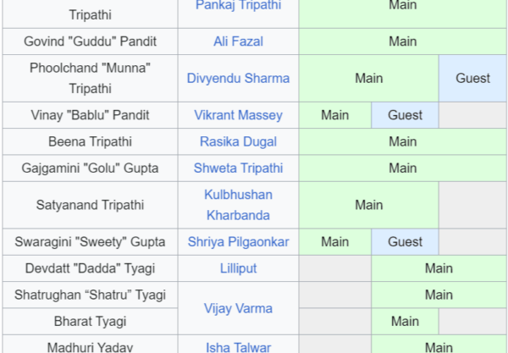Viewport: 508px width, 353px height.
Task: Click the Divyendu Sharma link
Action: pos(238,79)
